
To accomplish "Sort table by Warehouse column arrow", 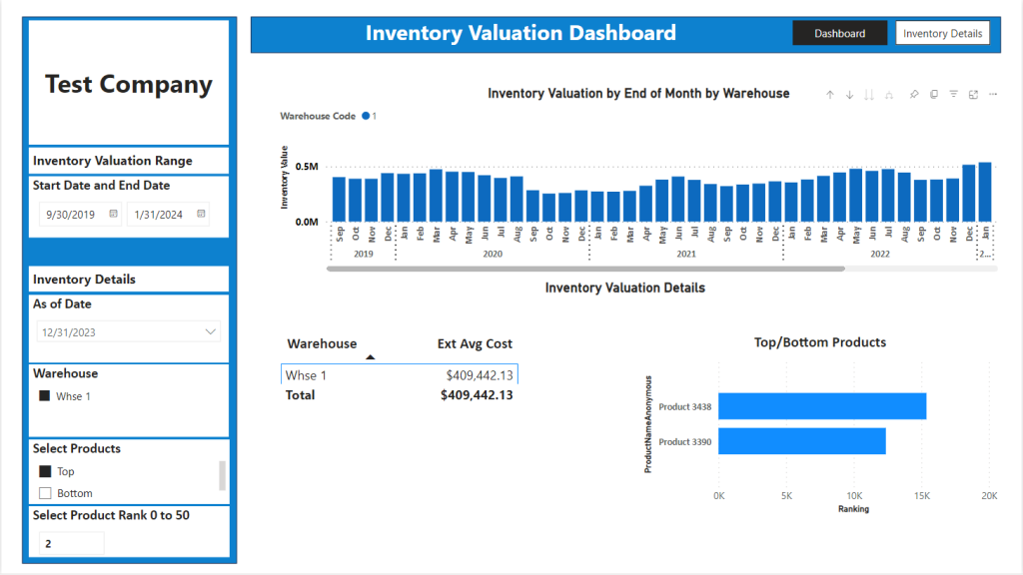I will tap(370, 357).
